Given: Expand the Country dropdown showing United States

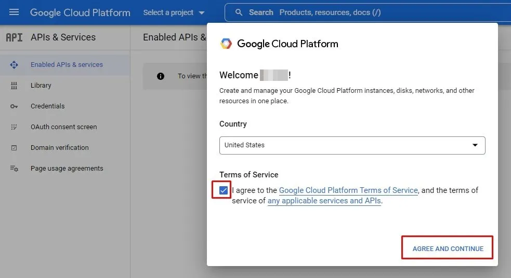Looking at the screenshot, I should pos(352,145).
